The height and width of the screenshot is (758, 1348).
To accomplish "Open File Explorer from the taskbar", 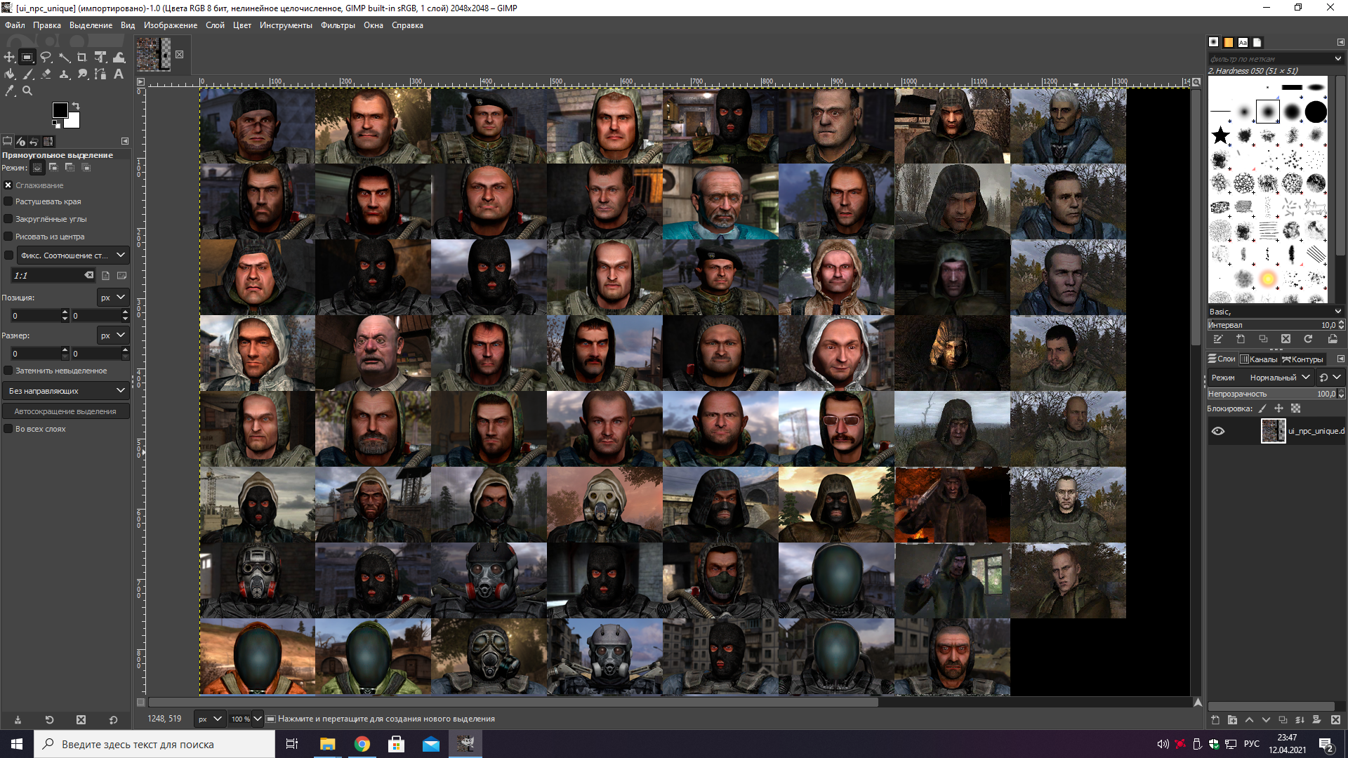I will click(x=327, y=744).
